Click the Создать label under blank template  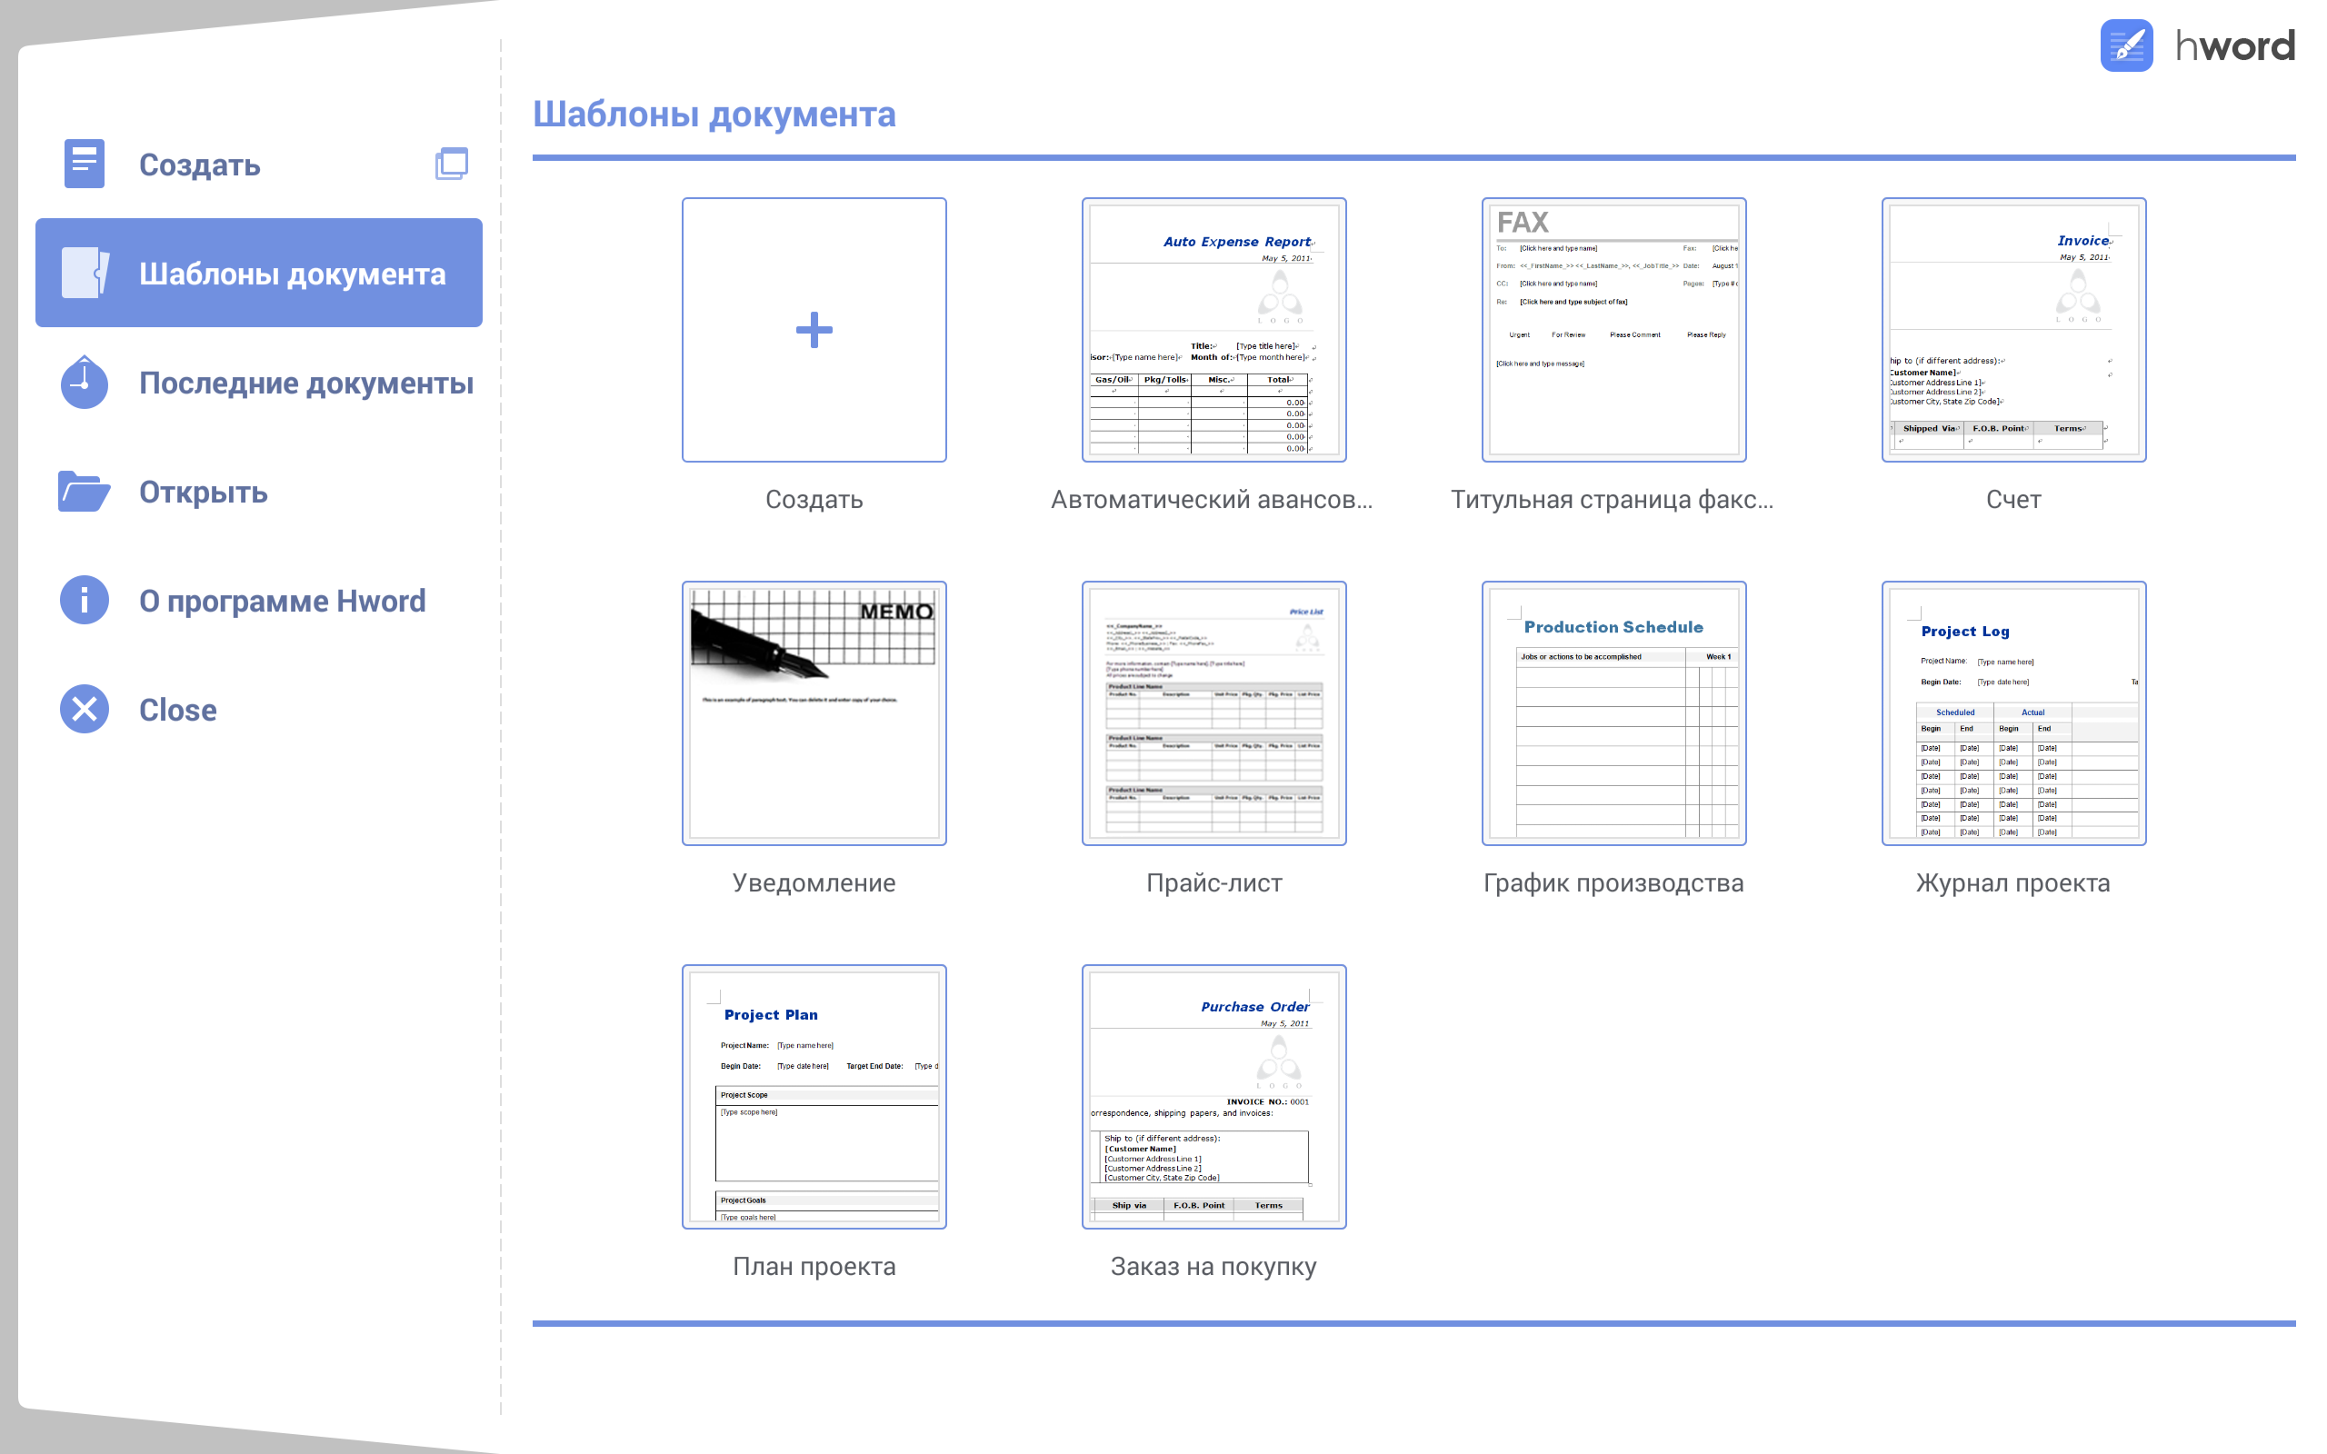point(814,499)
